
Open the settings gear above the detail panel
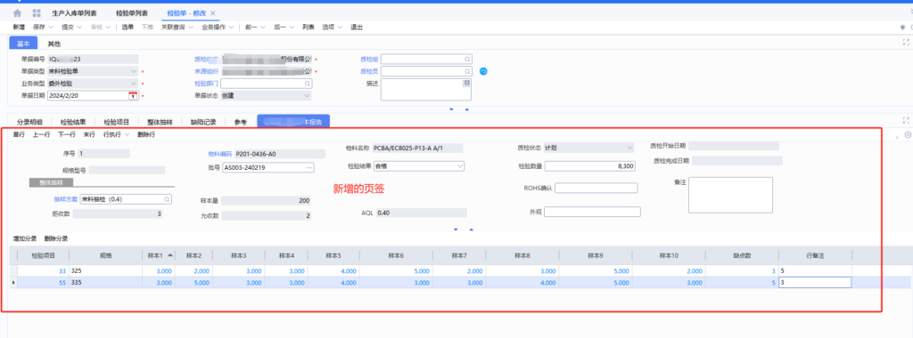(x=908, y=135)
